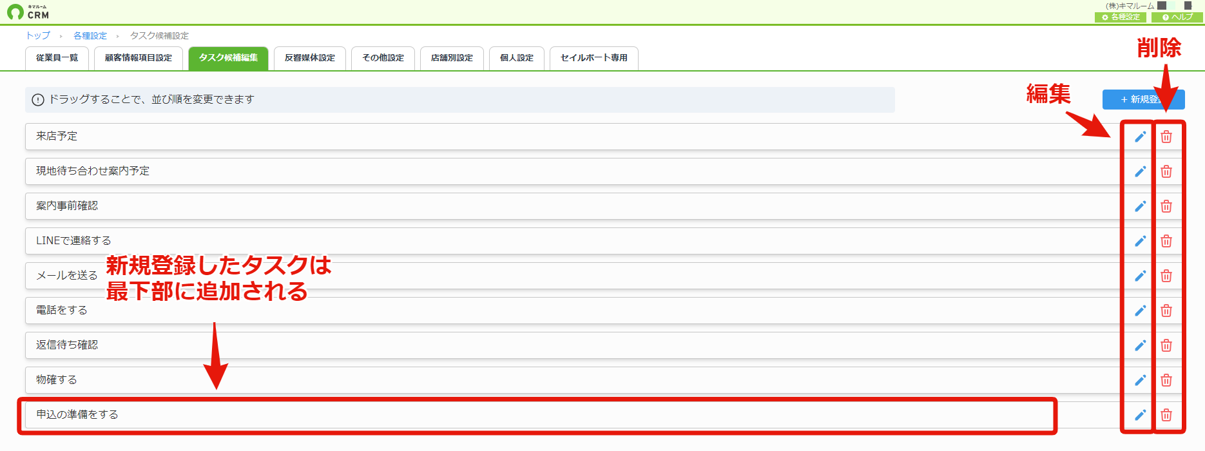Open the 従業員一覧 tab

click(x=57, y=58)
